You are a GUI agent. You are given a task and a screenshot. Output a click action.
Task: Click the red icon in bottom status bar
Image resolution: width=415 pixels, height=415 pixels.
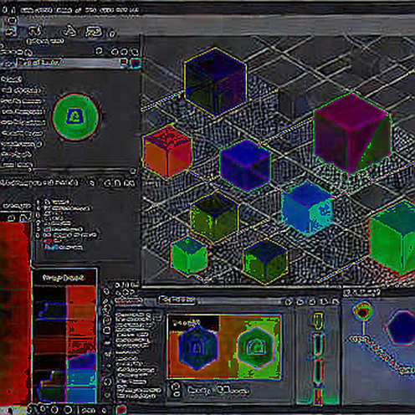point(120,410)
